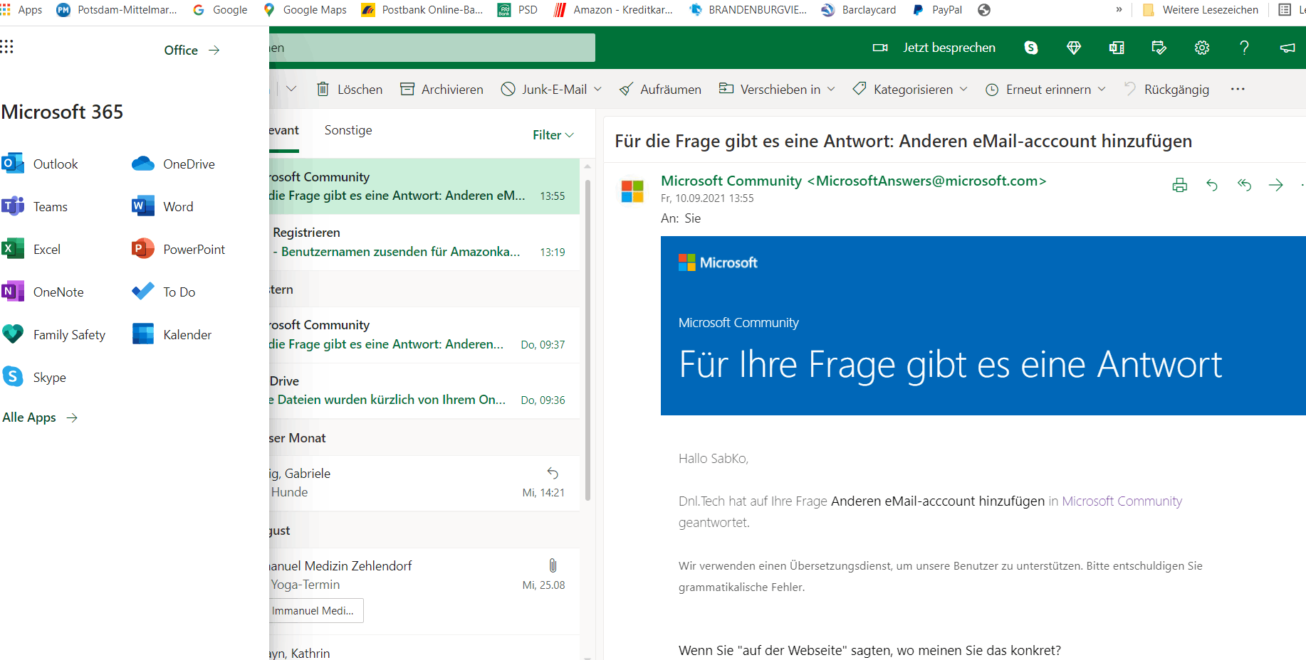Open the Immanuel Medi... attachment chip
Screen dimensions: 1306x660
point(316,611)
